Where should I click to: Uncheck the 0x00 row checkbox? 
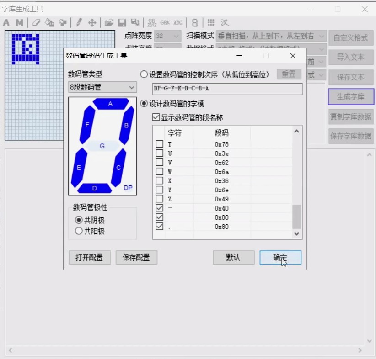click(160, 217)
